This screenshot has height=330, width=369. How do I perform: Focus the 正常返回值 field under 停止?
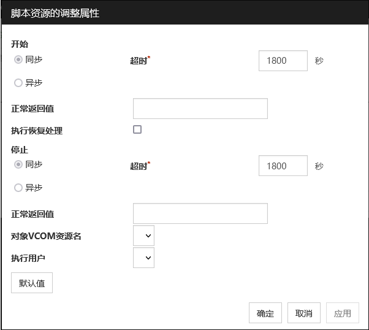pos(200,213)
